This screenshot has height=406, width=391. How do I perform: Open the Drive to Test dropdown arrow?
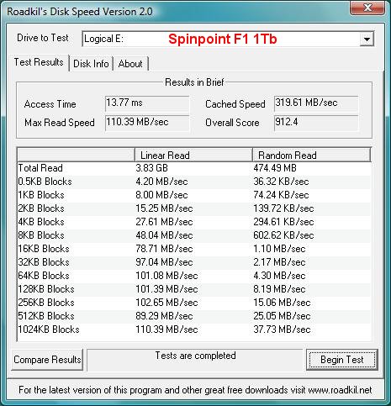click(x=367, y=39)
